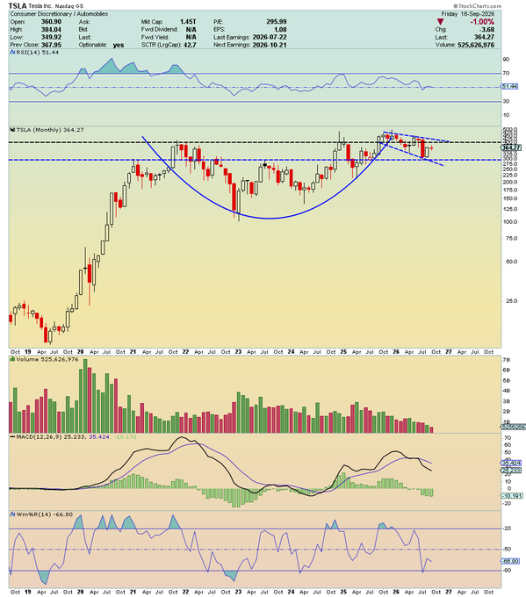Image resolution: width=526 pixels, height=597 pixels.
Task: Click the Mkt Cap value 1.45T
Action: (x=188, y=22)
